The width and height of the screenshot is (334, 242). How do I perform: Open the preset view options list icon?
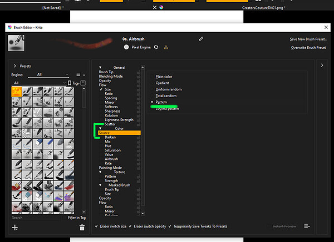(x=81, y=74)
